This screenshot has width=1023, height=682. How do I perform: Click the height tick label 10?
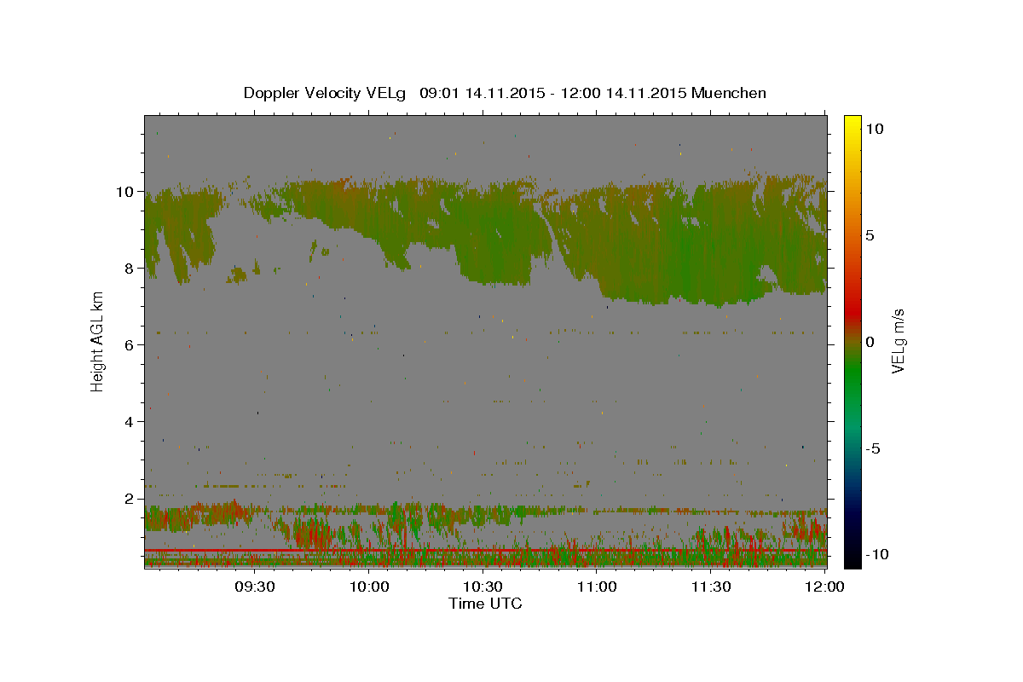(x=126, y=191)
